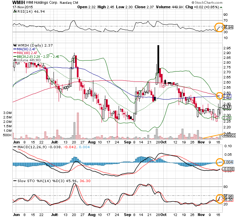Click the 'WMI Holdings Corp.' company name

point(42,3)
